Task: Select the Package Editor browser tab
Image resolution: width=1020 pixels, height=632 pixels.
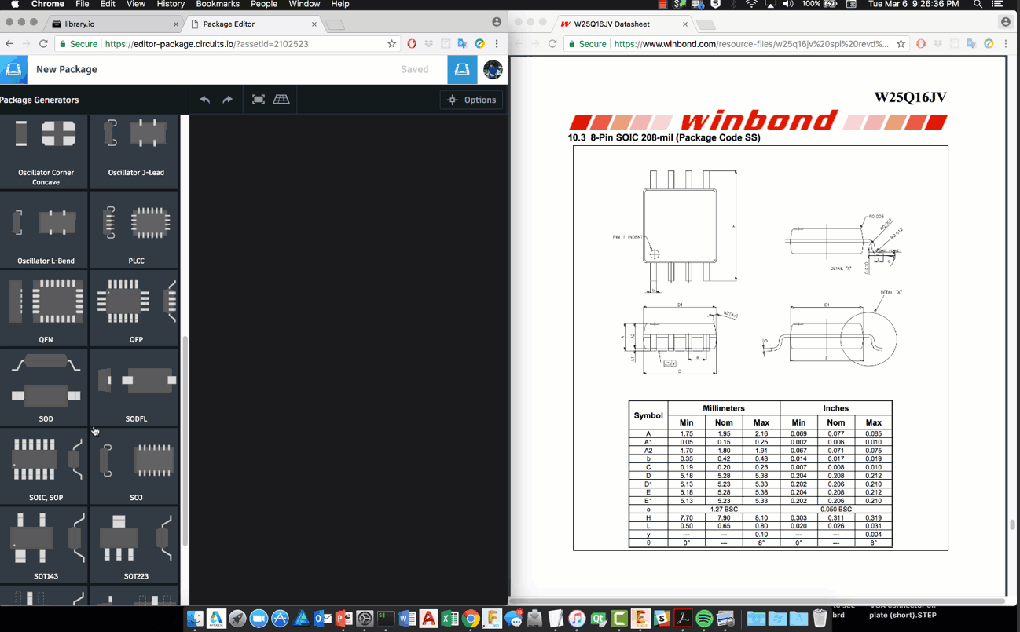Action: click(252, 24)
